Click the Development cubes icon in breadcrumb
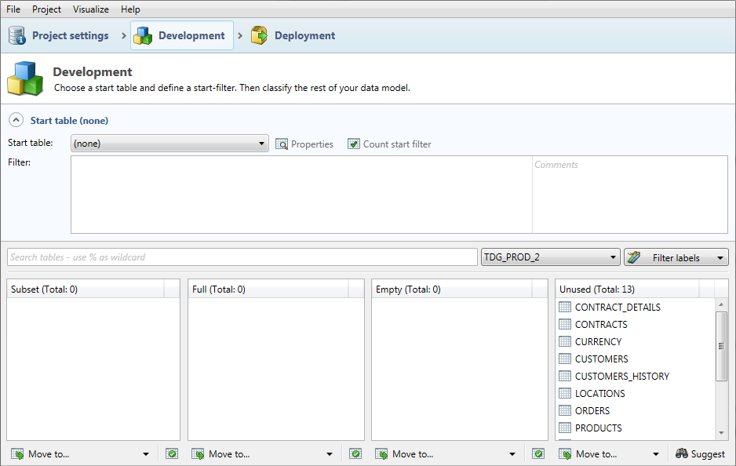 143,36
